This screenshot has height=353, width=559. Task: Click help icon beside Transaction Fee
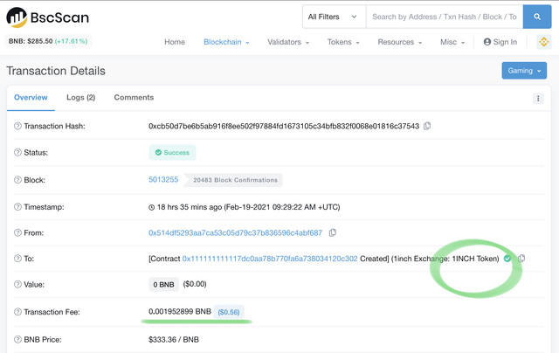coord(17,312)
